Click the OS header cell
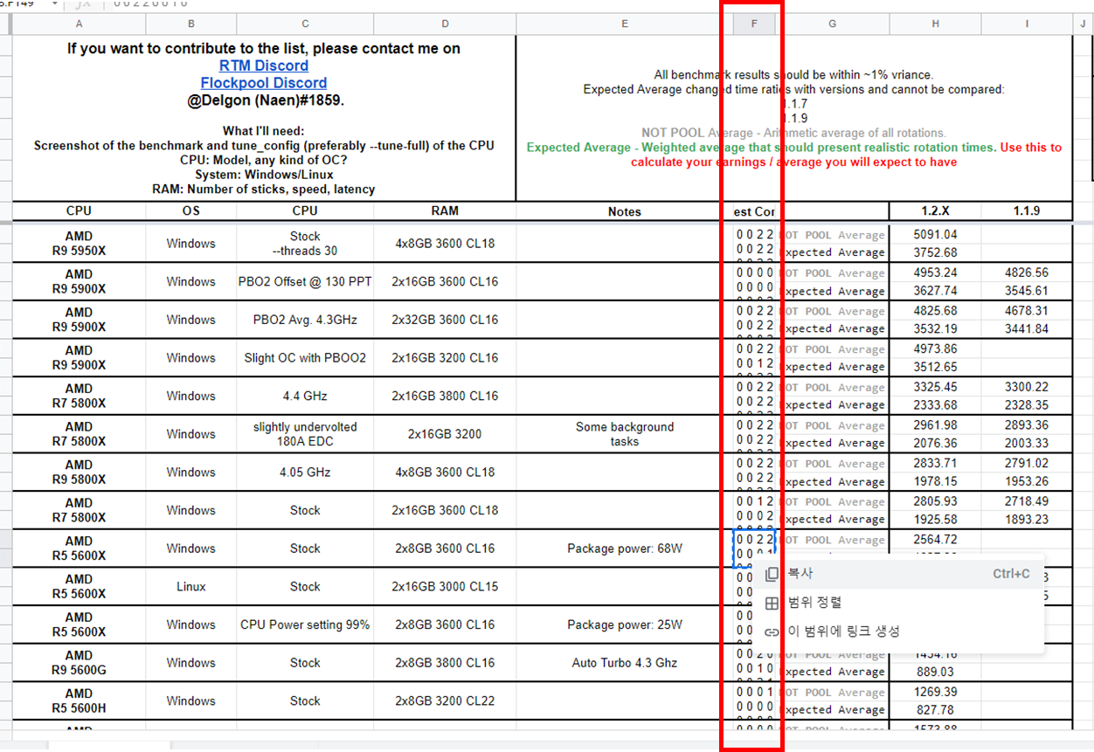The image size is (1094, 752). (190, 210)
